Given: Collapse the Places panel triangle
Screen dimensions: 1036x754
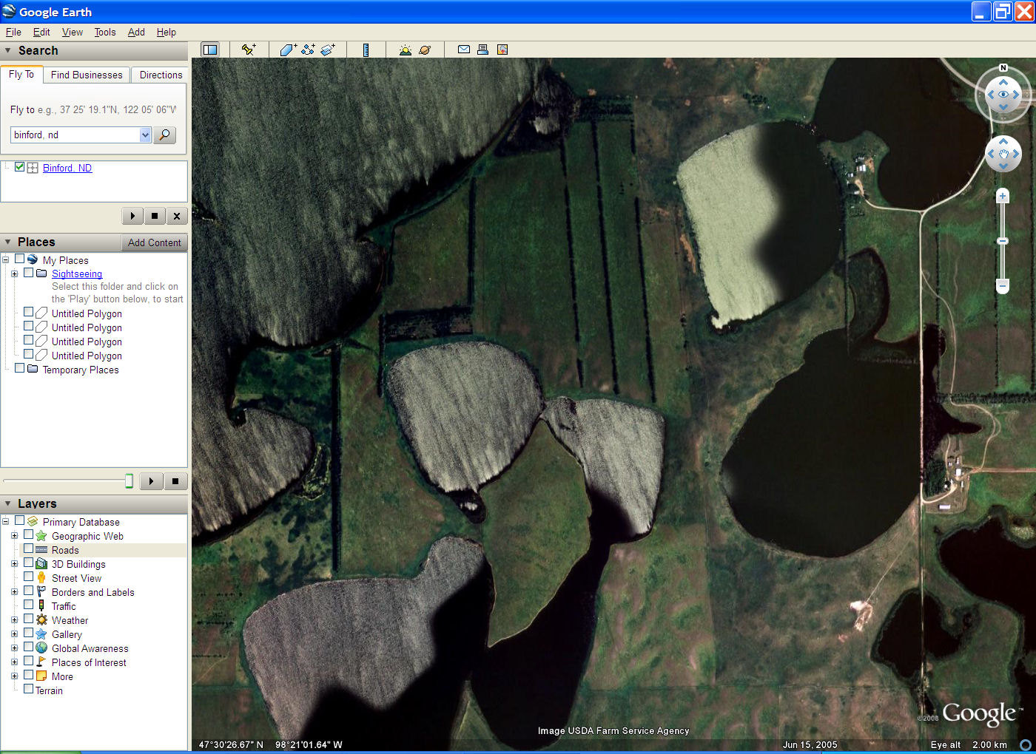Looking at the screenshot, I should tap(8, 242).
